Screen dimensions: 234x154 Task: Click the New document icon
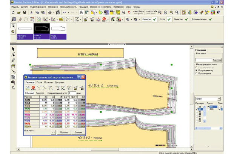tap(14, 12)
